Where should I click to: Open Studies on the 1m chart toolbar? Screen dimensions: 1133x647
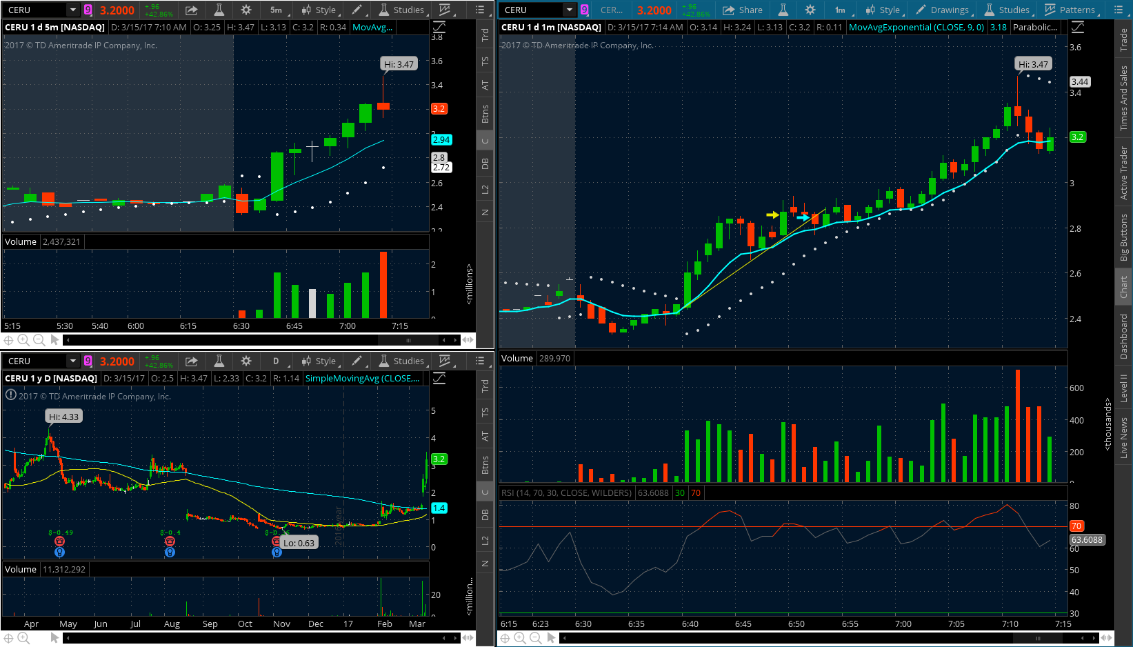1007,10
